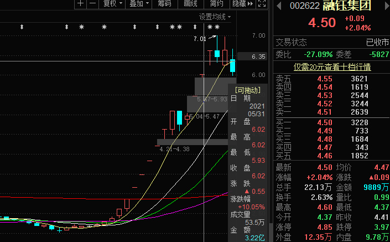The image size is (390, 242).
Task: Click the leftmost info marker on chart
Action: click(21, 27)
